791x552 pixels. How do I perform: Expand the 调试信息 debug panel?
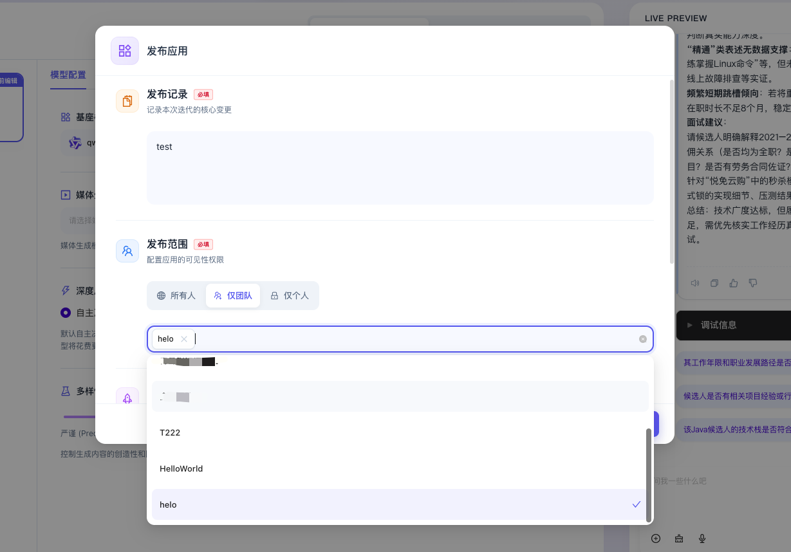click(718, 326)
